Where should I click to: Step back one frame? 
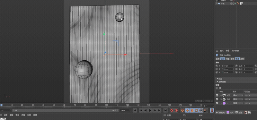click(x=146, y=110)
